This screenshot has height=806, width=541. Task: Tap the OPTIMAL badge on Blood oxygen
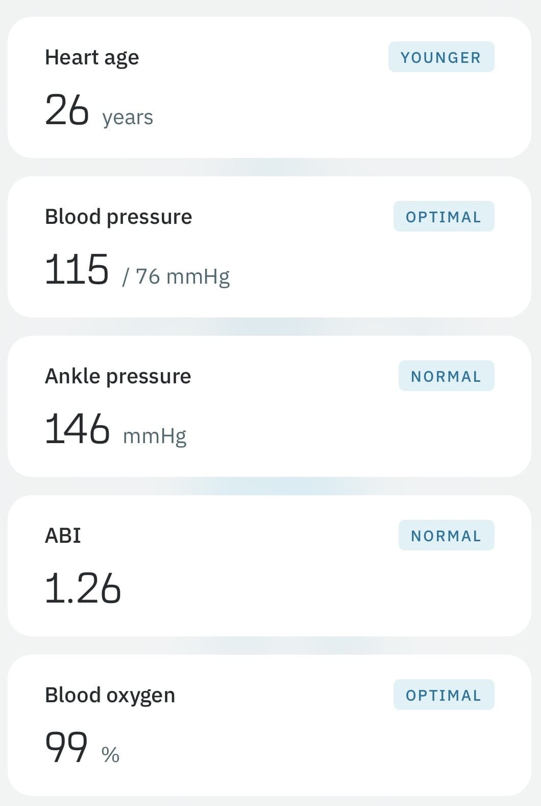click(x=444, y=695)
